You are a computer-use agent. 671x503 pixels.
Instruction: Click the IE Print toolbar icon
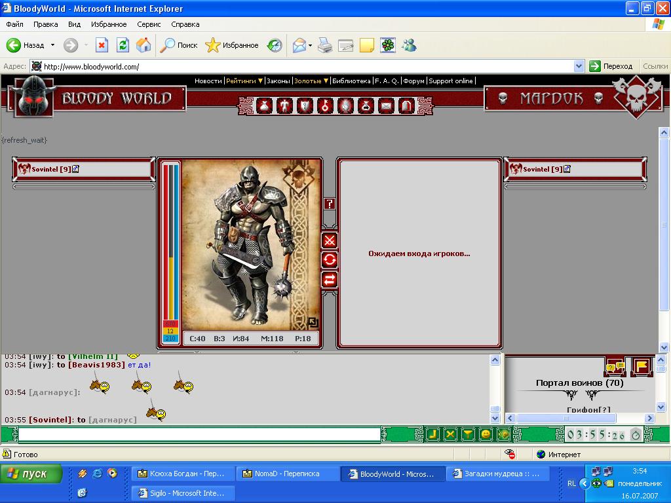[325, 45]
